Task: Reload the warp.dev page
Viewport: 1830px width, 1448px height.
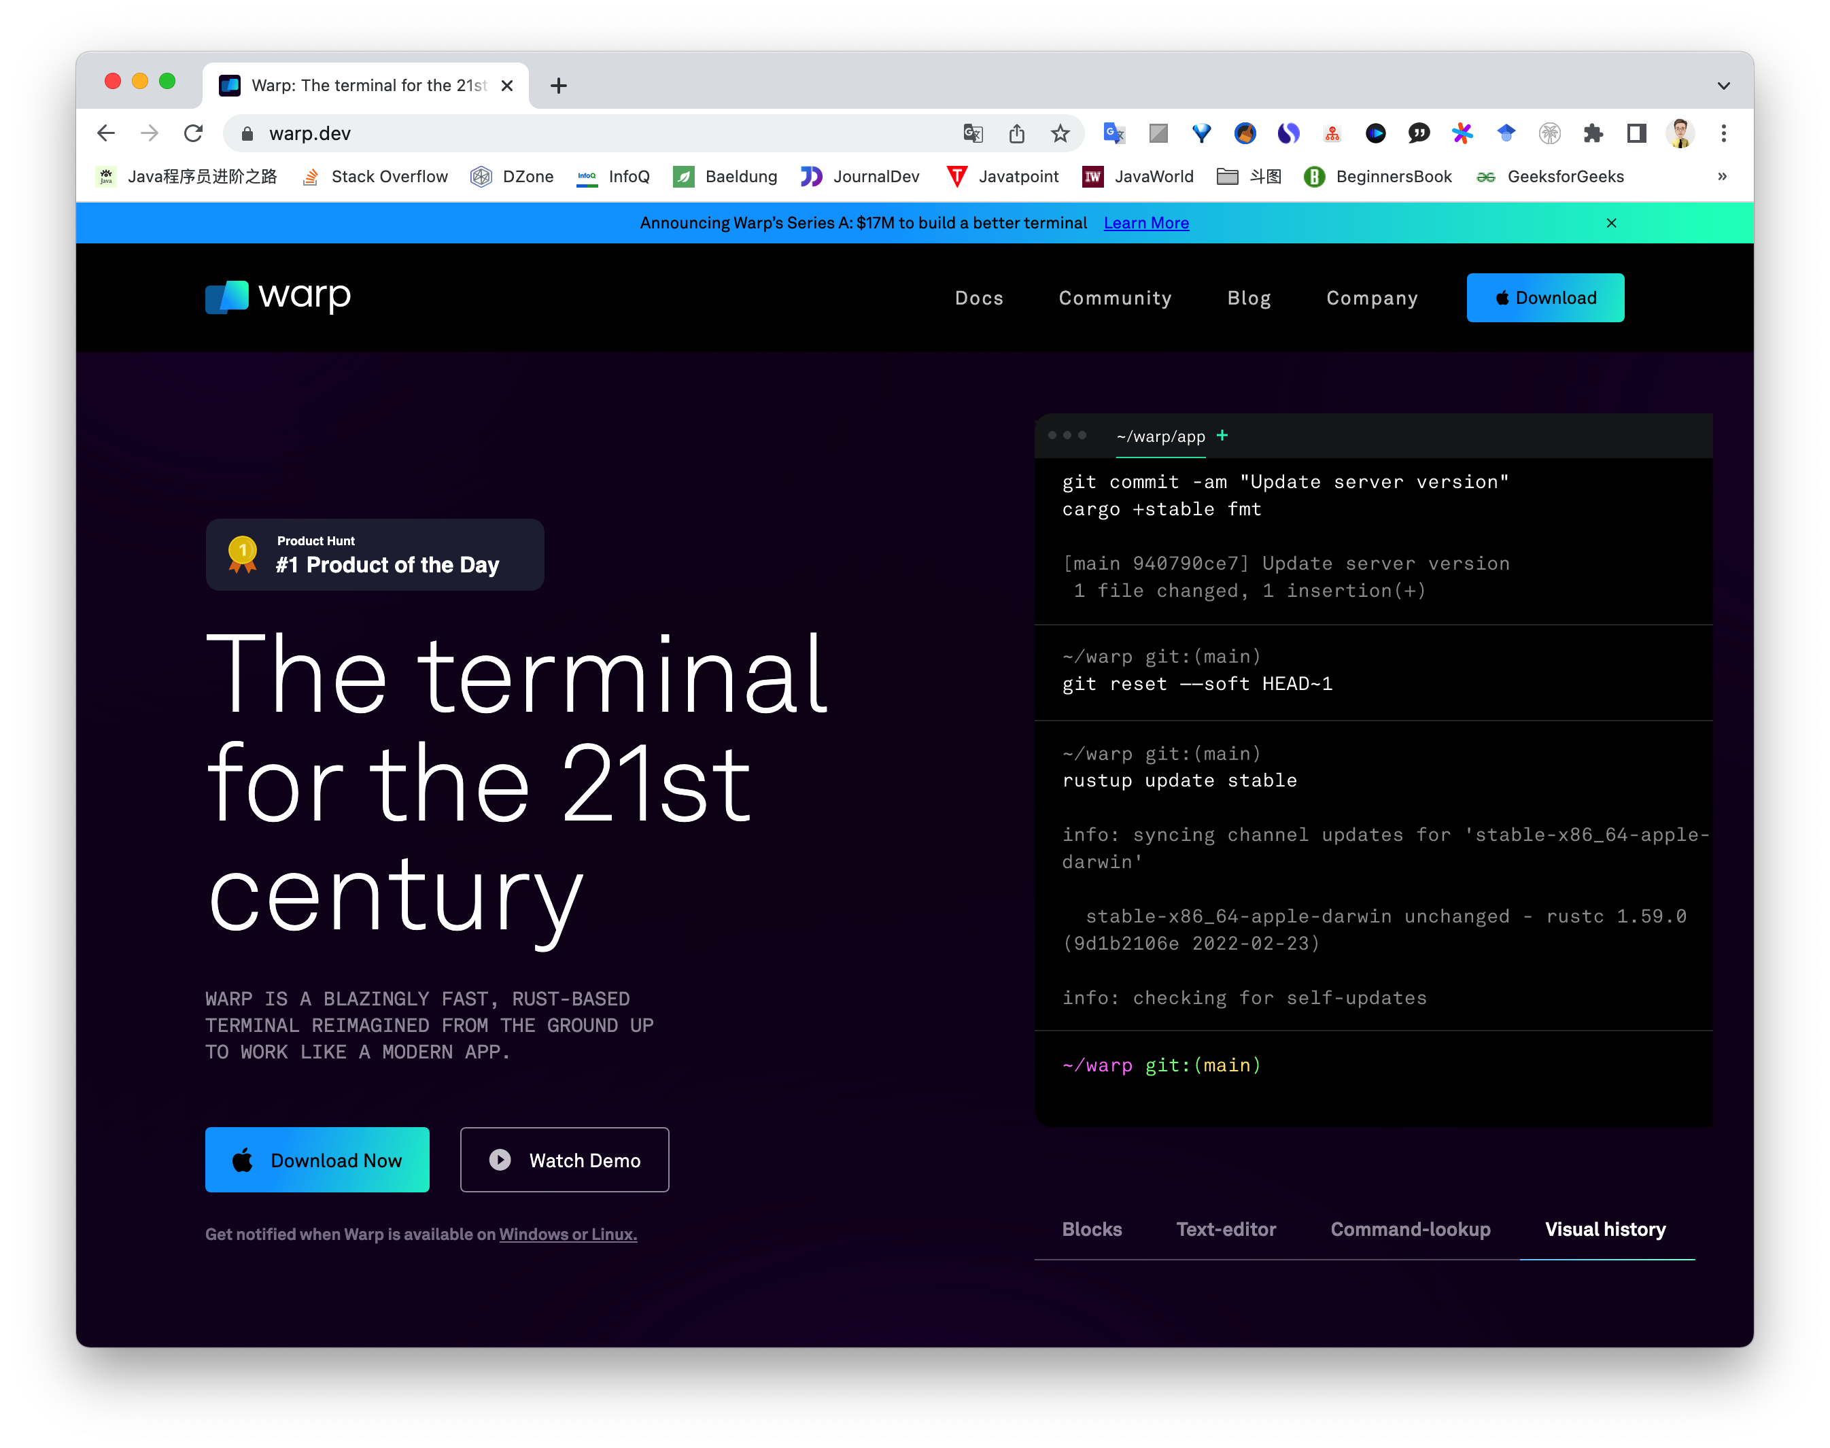Action: [x=193, y=133]
